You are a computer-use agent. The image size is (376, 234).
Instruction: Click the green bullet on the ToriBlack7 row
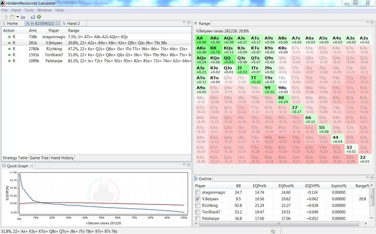9,55
